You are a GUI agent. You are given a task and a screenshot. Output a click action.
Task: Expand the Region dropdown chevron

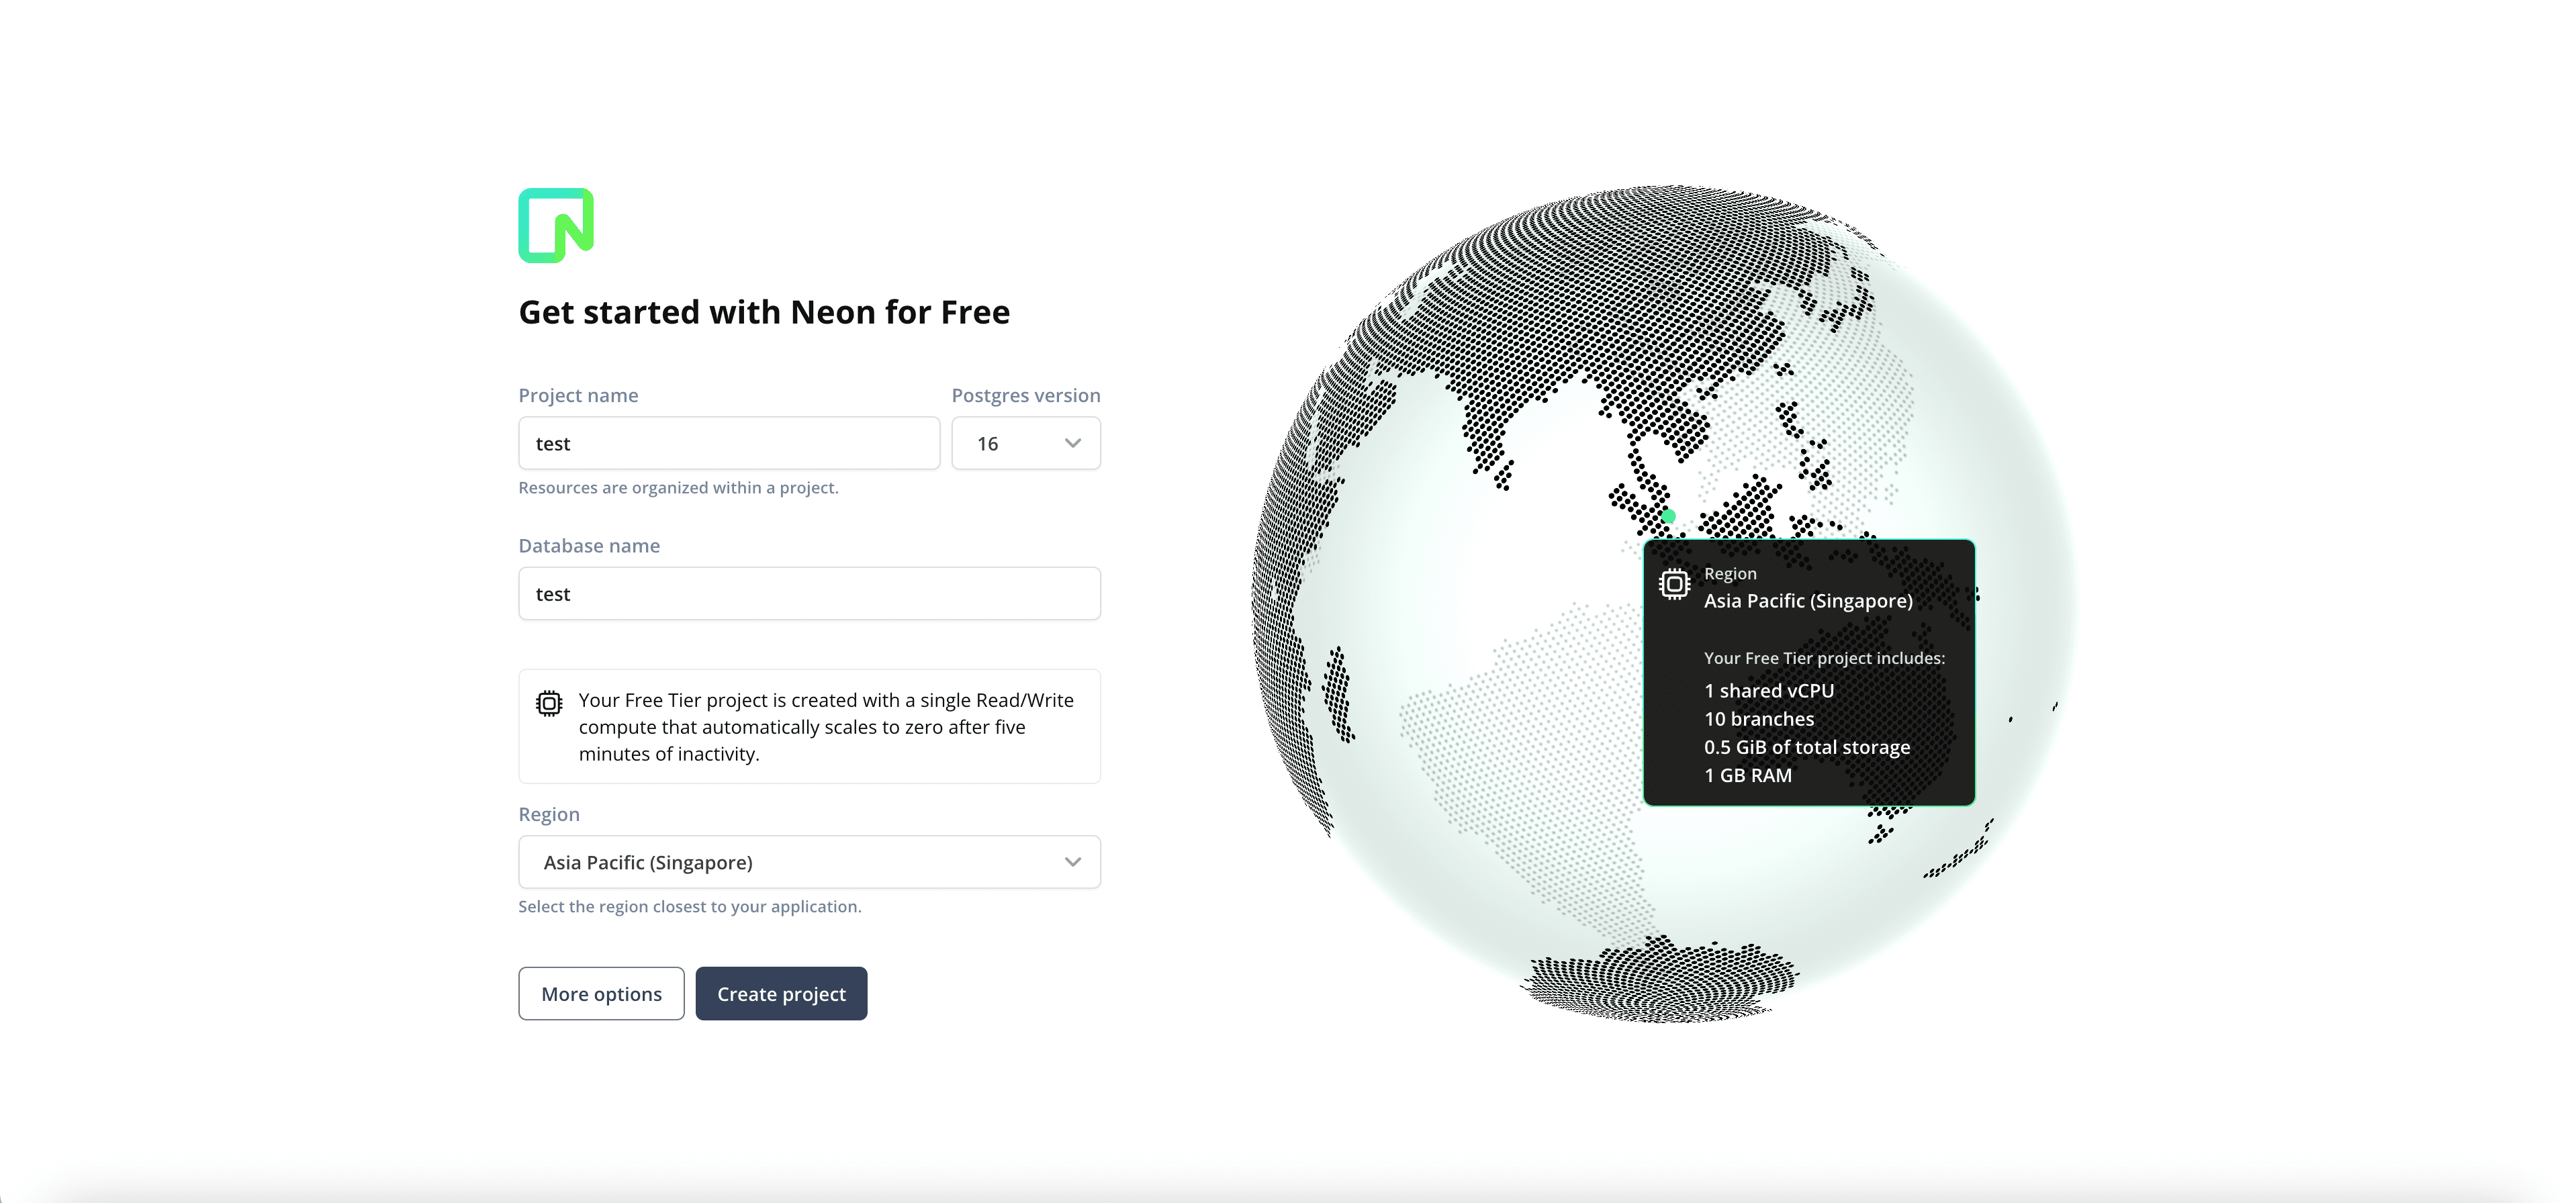[x=1073, y=862]
